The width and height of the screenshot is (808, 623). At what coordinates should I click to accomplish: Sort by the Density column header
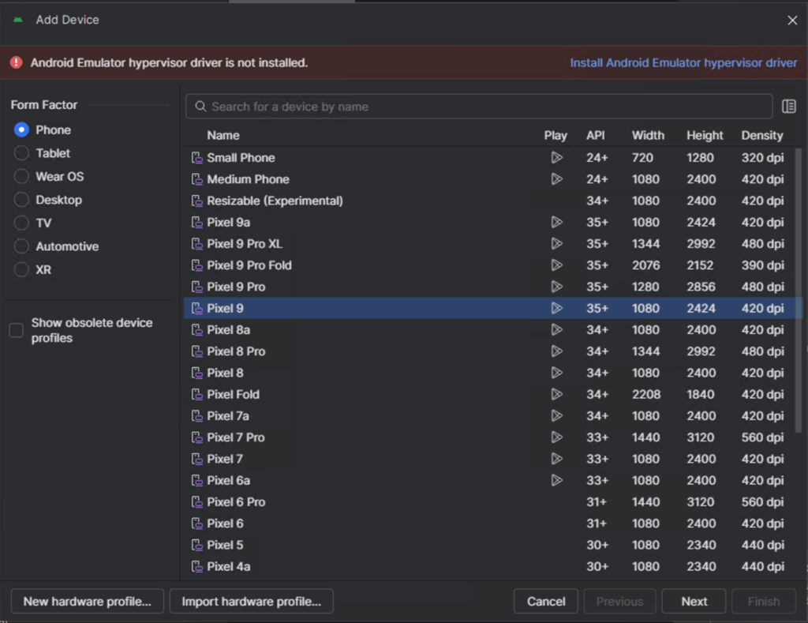[761, 135]
